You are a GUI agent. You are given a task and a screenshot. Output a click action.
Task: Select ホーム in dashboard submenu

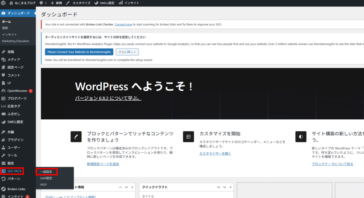[6, 22]
